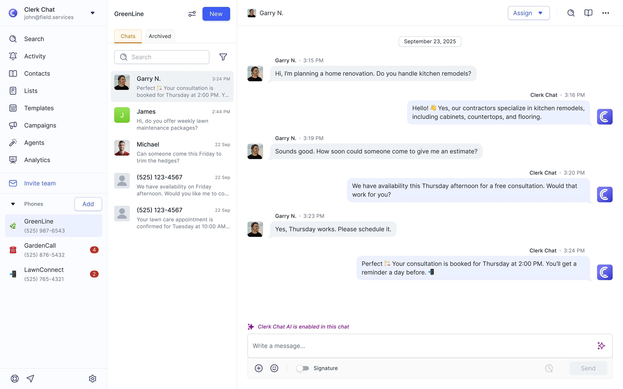Click the New chat button
Viewport: 623px width, 389px height.
coord(216,14)
